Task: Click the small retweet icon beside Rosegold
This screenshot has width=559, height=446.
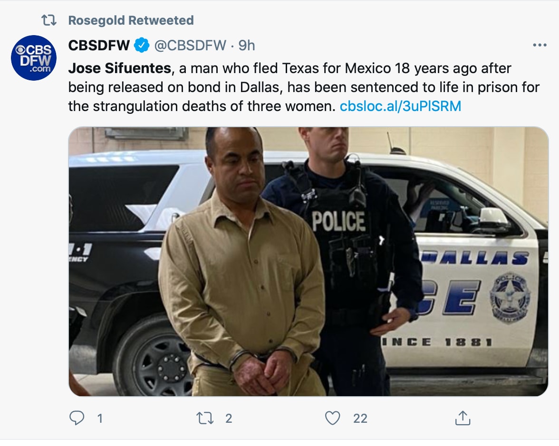Action: 48,20
